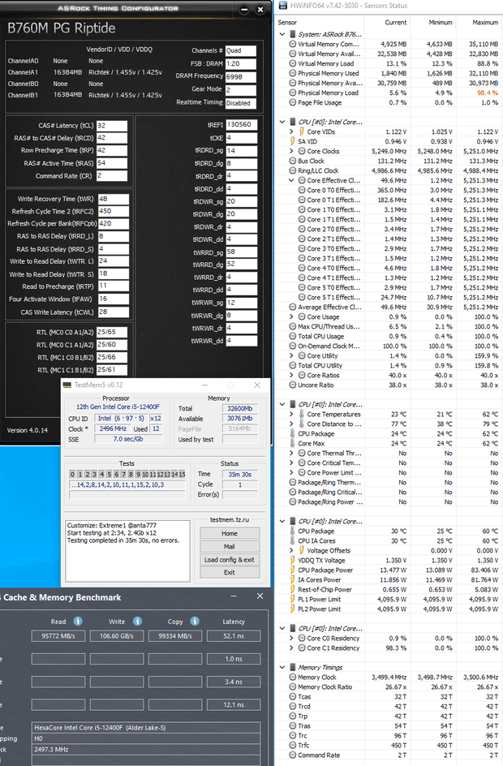503x766 pixels.
Task: Click the Core Max thermometer icon
Action: 293,443
